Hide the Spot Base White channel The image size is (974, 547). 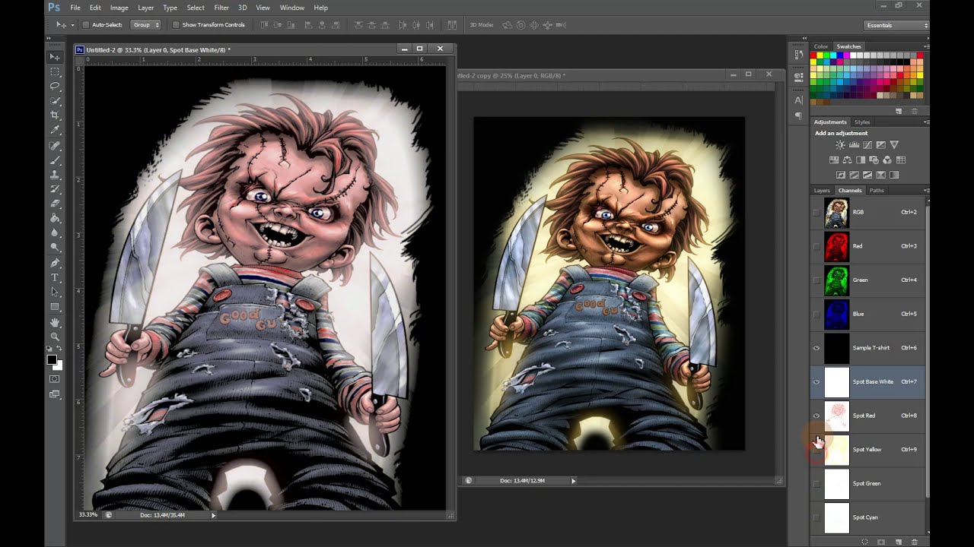click(816, 381)
